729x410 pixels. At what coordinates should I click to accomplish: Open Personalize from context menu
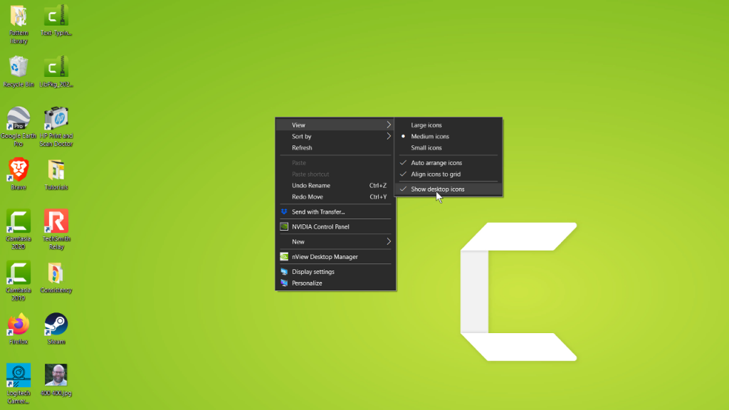336,283
